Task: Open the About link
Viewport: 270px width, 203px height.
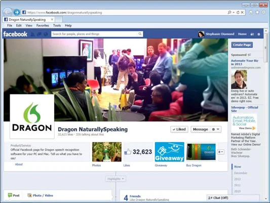Action: tap(19, 164)
